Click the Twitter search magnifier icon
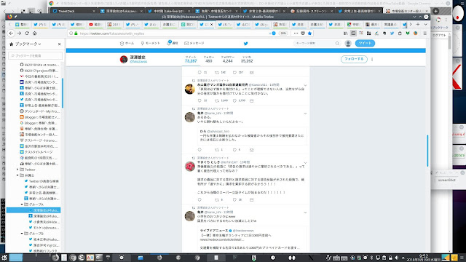The image size is (466, 262). point(337,44)
